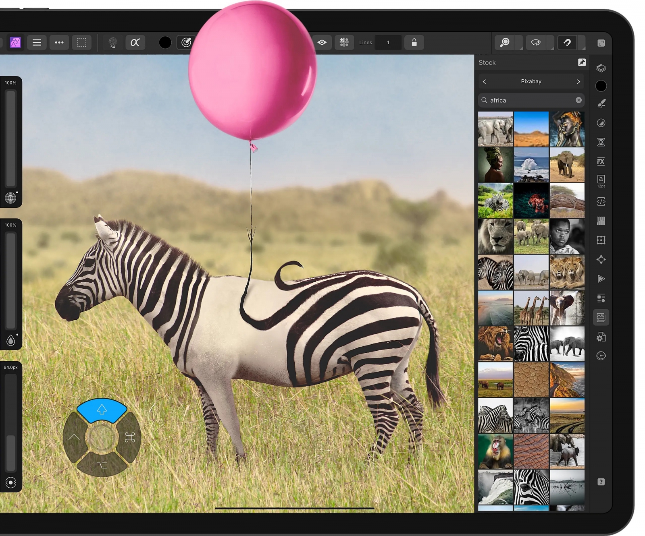Go to the previous stock provider
The image size is (645, 536).
(484, 81)
